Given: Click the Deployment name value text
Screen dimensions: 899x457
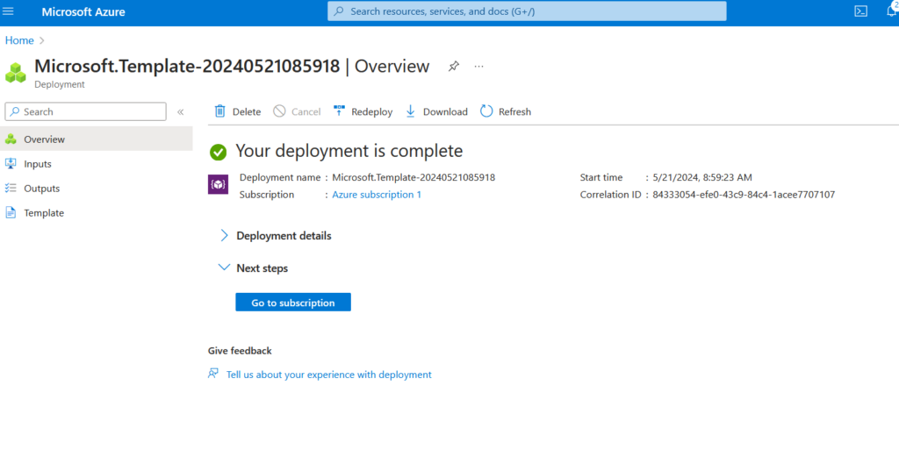Looking at the screenshot, I should click(x=414, y=177).
